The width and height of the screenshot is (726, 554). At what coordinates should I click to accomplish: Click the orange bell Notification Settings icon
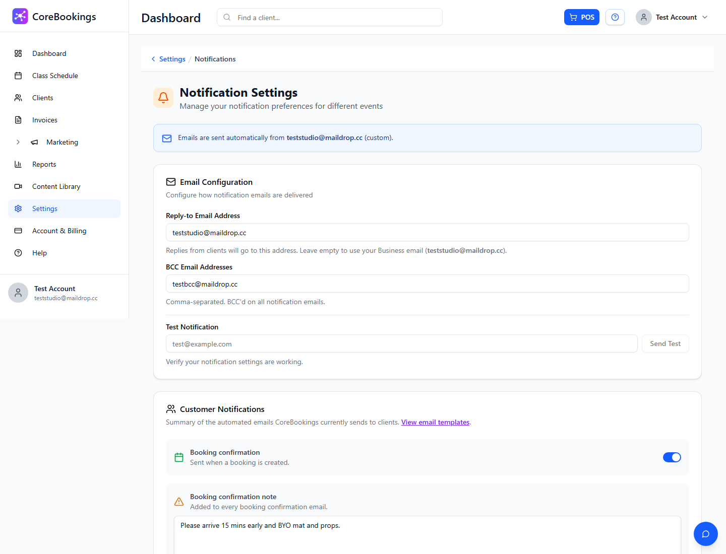point(163,98)
